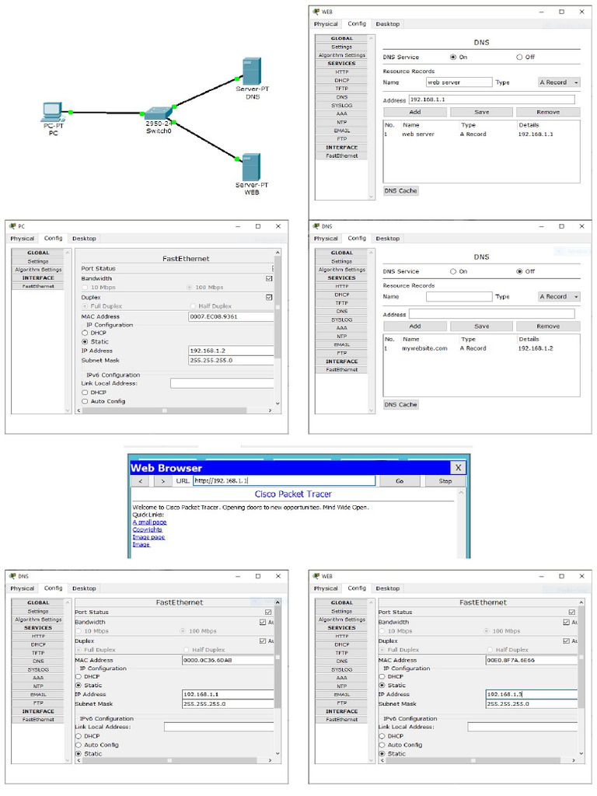This screenshot has width=597, height=796.
Task: Open Desktop tab in middle DNS window
Action: click(x=388, y=239)
